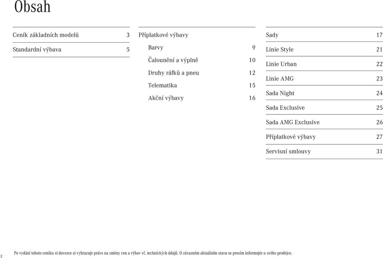Open the Sady contents entry

click(x=324, y=35)
